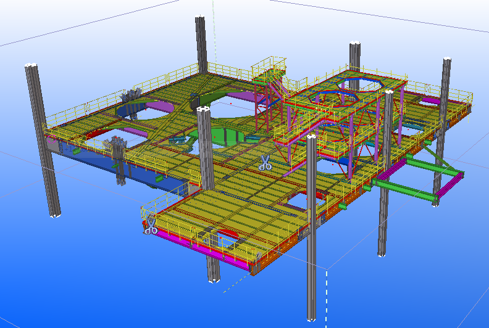Select the gray column at top rear center
Viewport: 489px width, 328px height.
click(x=201, y=43)
